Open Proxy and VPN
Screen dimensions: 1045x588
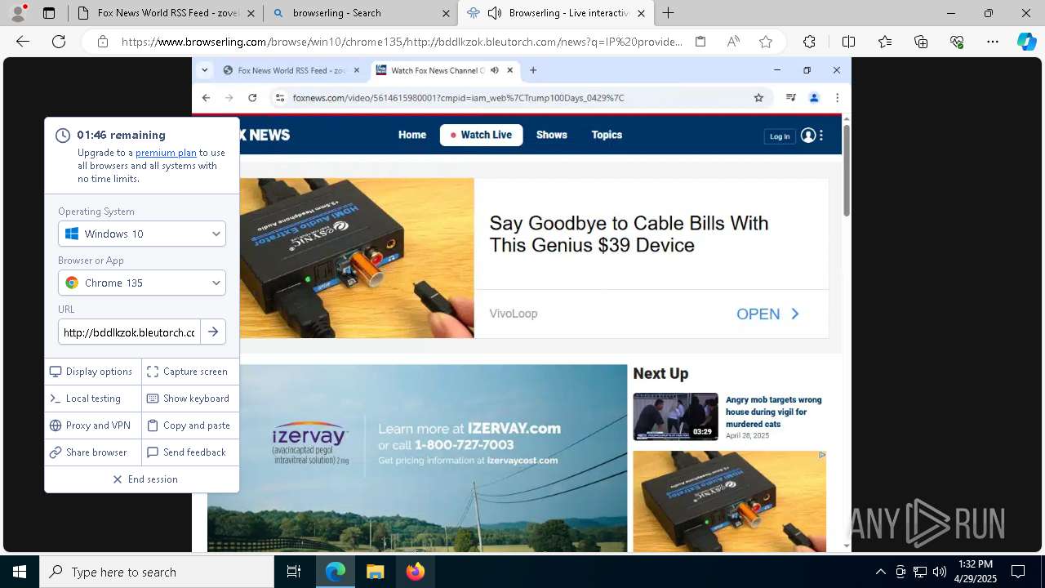[x=92, y=425]
